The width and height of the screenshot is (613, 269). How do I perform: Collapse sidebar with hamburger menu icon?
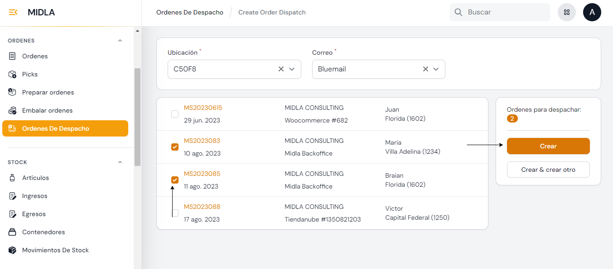tap(13, 12)
